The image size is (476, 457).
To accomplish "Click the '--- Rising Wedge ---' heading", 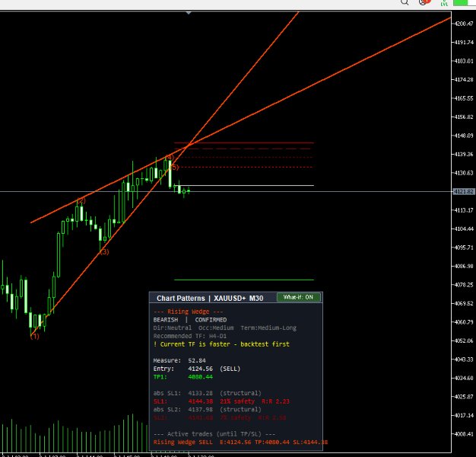I will coord(189,312).
